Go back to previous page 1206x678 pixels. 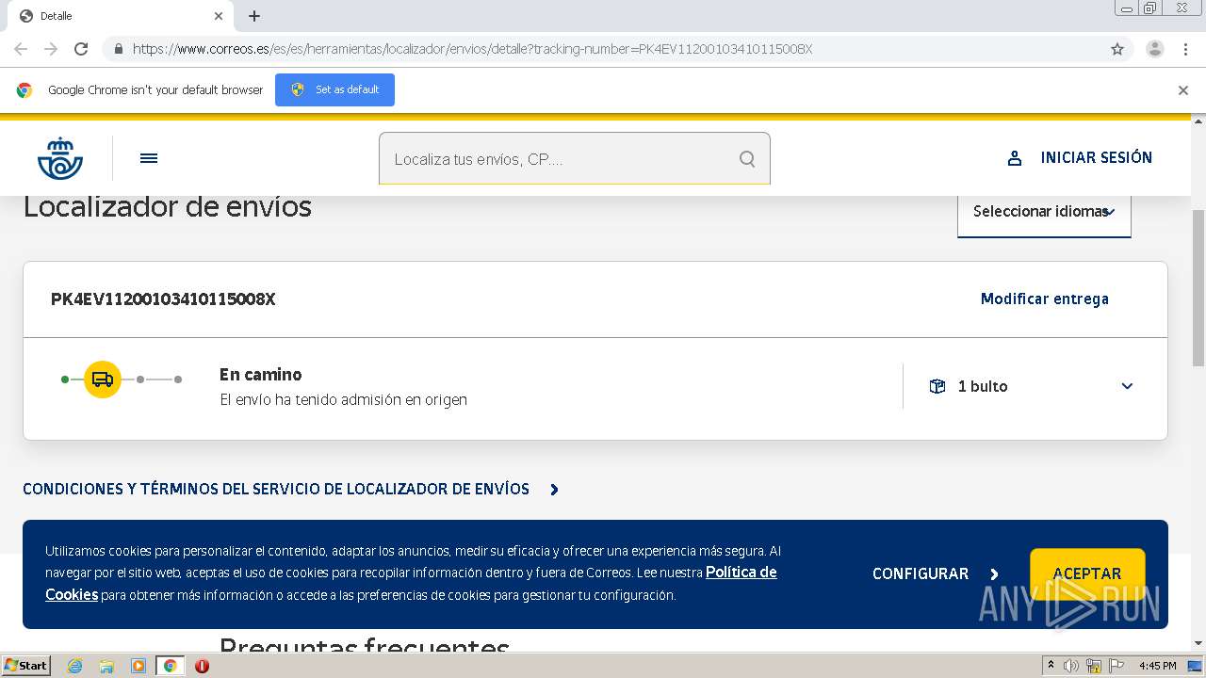click(21, 49)
